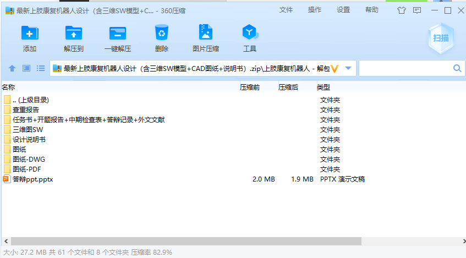Open the 工具 (Tools) icon
Screen dimensions: 466x258
(x=250, y=32)
